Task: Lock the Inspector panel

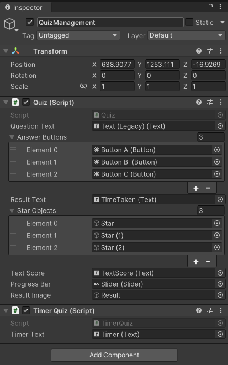Action: tap(210, 7)
